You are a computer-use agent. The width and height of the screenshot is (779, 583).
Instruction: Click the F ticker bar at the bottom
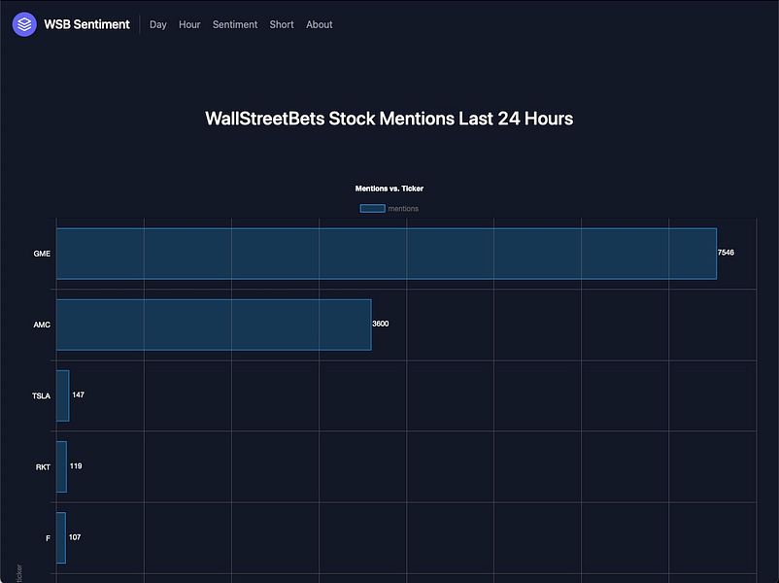(x=62, y=537)
